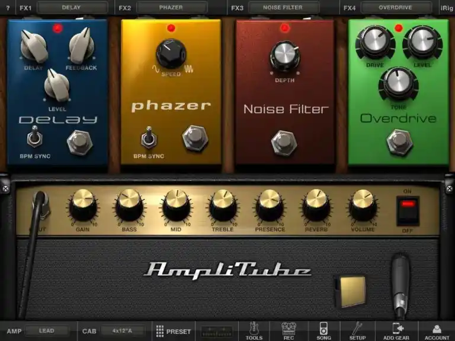Click the Level knob on Overdrive pedal
455x341 pixels.
click(x=422, y=42)
